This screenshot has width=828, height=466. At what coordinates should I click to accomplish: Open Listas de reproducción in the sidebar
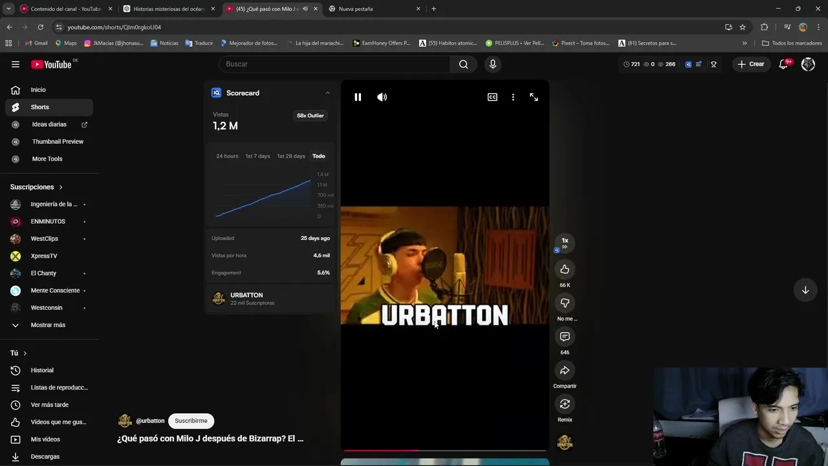(x=49, y=388)
